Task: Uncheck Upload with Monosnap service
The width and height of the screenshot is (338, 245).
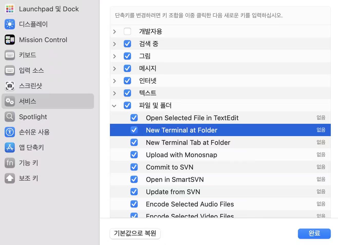Action: [x=134, y=155]
